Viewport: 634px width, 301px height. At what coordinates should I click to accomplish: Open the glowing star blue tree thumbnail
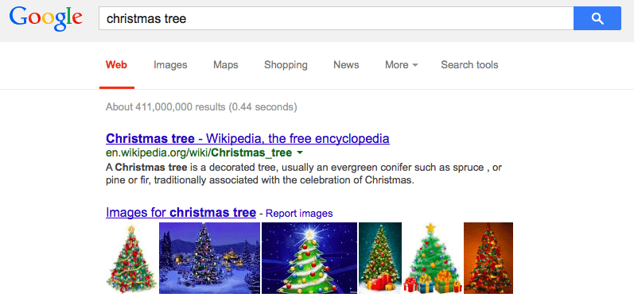[309, 258]
